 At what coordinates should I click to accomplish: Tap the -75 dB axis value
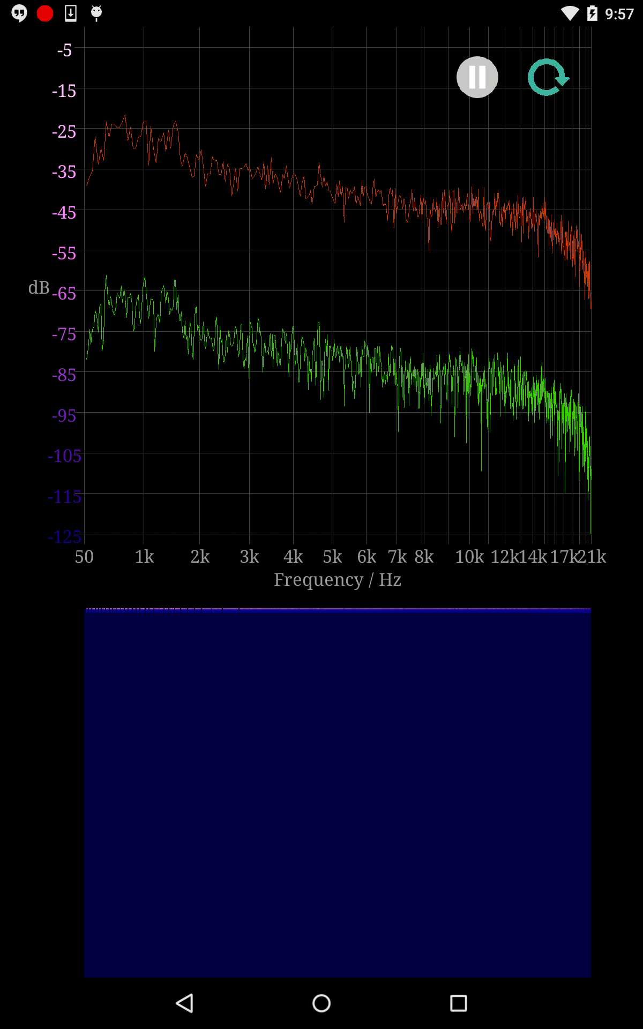click(x=64, y=334)
